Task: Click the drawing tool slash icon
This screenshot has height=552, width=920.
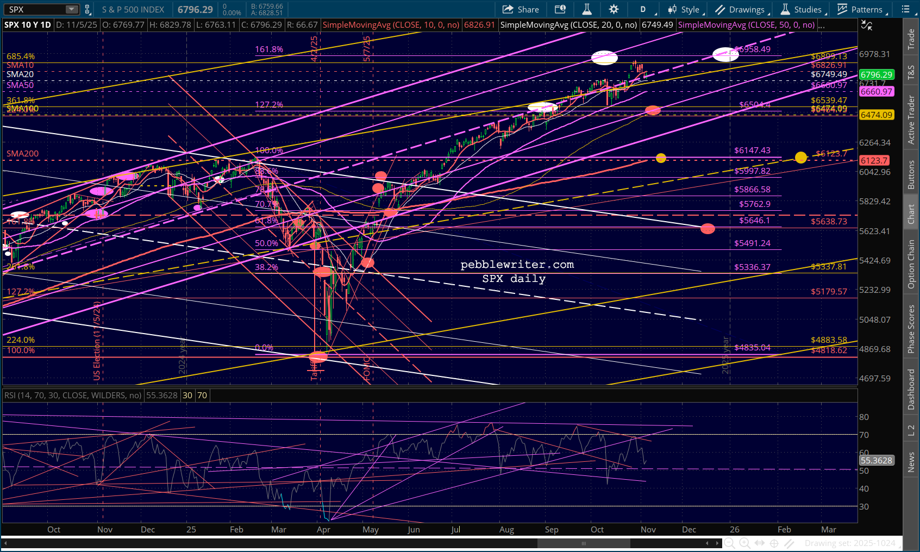Action: tap(789, 543)
